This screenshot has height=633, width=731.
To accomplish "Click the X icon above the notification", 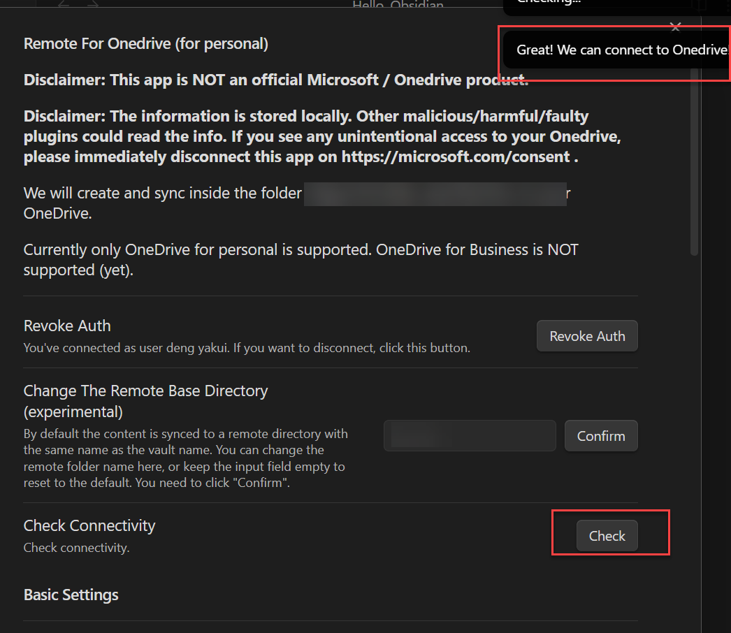I will pyautogui.click(x=675, y=27).
